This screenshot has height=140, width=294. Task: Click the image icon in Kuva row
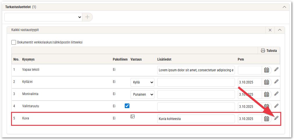point(133,117)
